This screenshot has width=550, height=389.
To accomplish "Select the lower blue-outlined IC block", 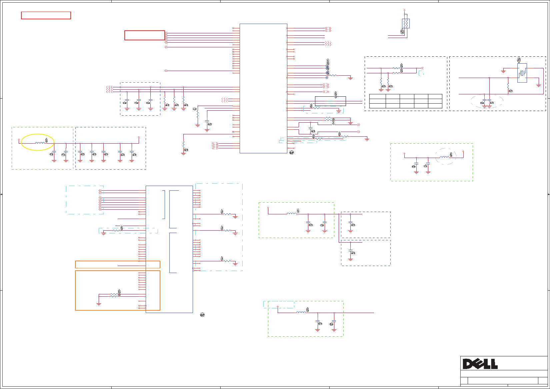I will coord(169,249).
